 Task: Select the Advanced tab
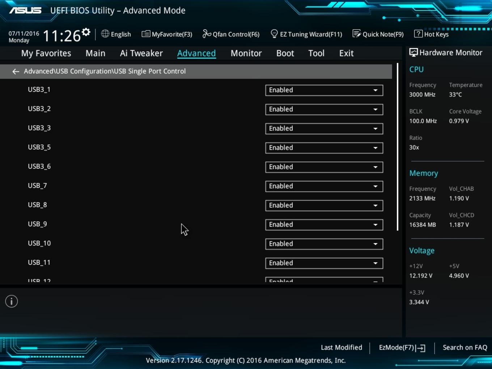196,53
